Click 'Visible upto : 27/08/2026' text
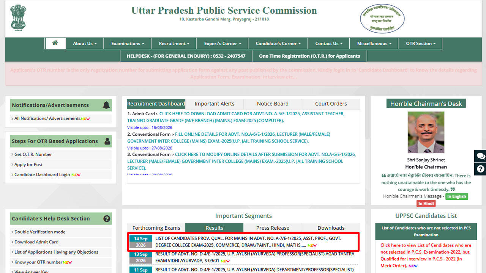 click(x=150, y=148)
